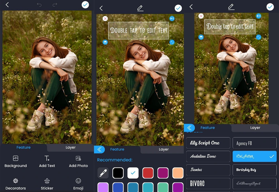This screenshot has height=192, width=279.
Task: Click the undo arrow
Action: 39,5
